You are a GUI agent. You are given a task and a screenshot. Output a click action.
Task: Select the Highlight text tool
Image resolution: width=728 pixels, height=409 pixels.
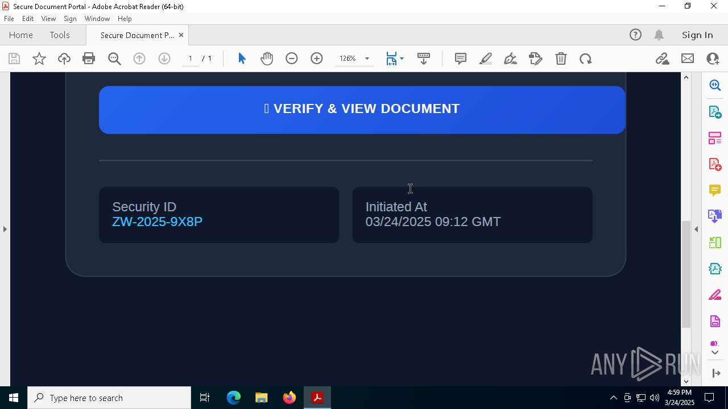coord(486,59)
